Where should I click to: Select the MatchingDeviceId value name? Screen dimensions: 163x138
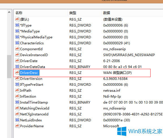[x=35, y=108]
